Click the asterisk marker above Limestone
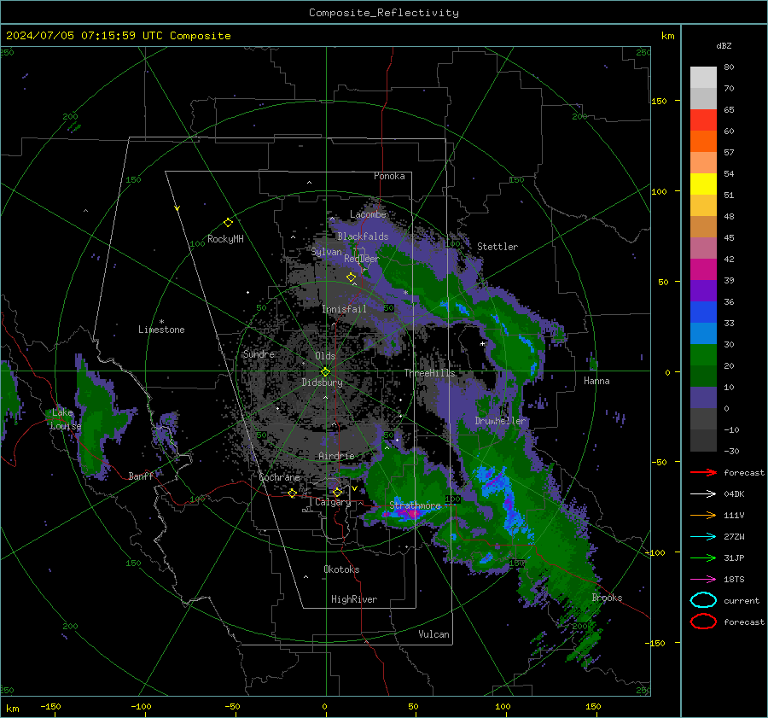768x718 pixels. [x=161, y=322]
